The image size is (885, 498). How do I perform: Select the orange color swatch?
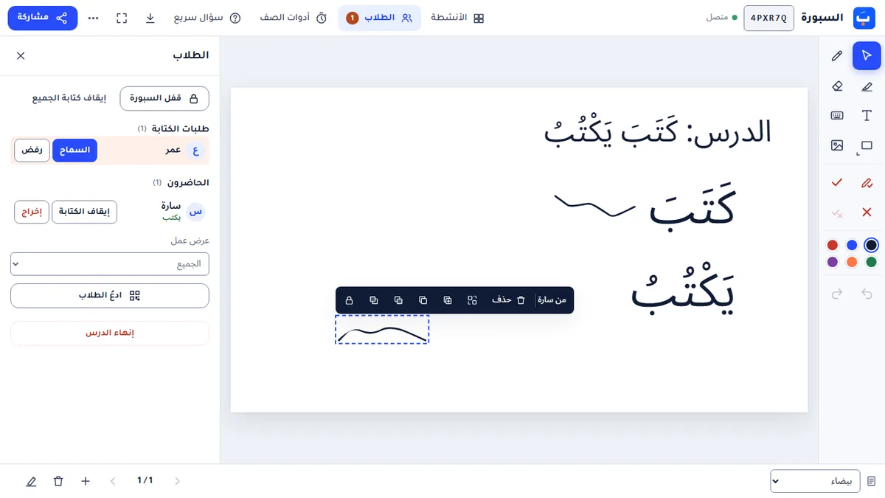point(852,262)
